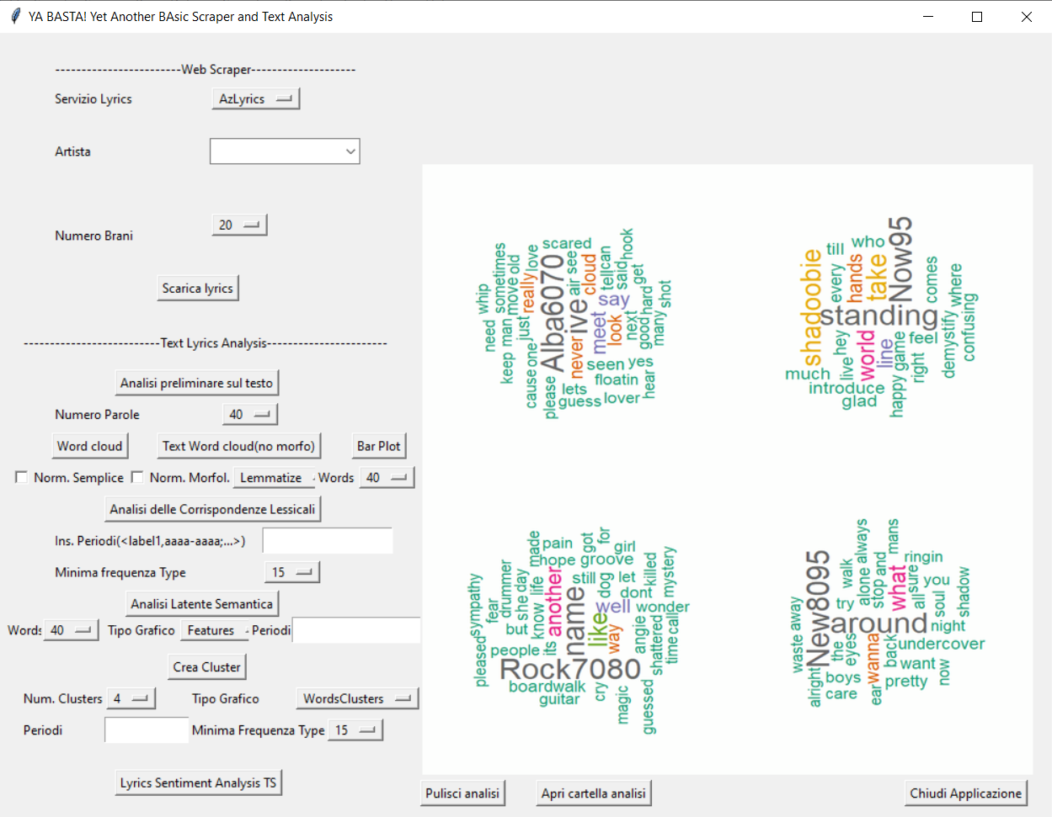Image resolution: width=1052 pixels, height=817 pixels.
Task: Maximize the YA BASTA! window
Action: (x=977, y=17)
